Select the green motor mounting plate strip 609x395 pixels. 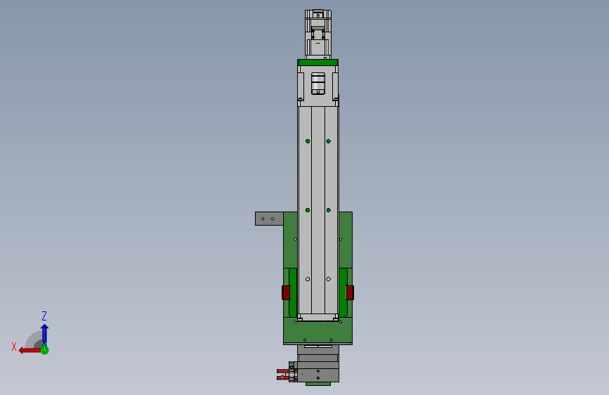pyautogui.click(x=317, y=63)
